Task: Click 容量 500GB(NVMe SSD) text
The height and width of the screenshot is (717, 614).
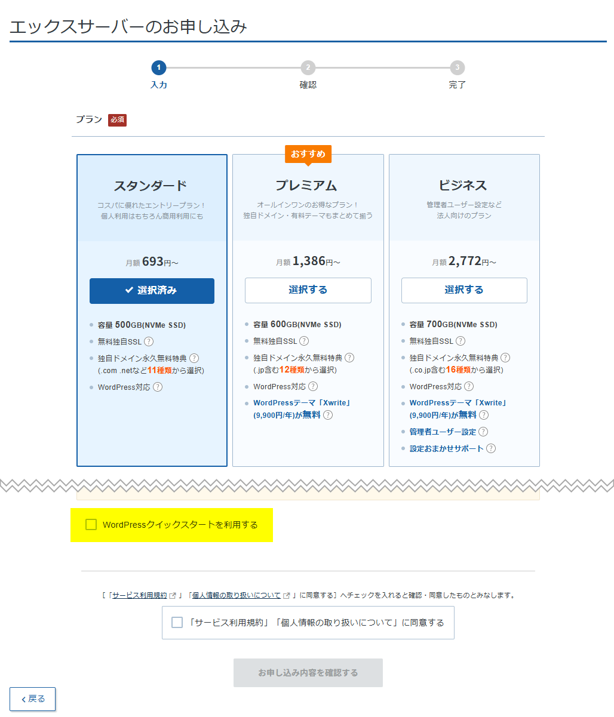Action: (142, 325)
